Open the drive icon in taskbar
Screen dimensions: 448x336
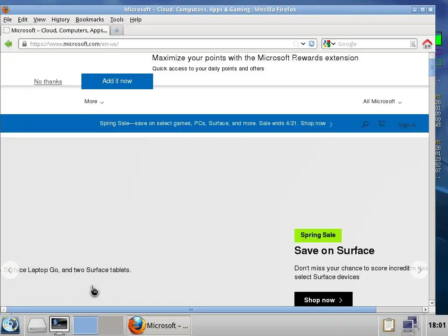click(37, 325)
